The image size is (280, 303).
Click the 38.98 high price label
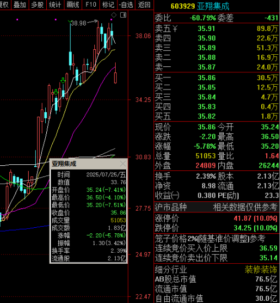click(78, 23)
